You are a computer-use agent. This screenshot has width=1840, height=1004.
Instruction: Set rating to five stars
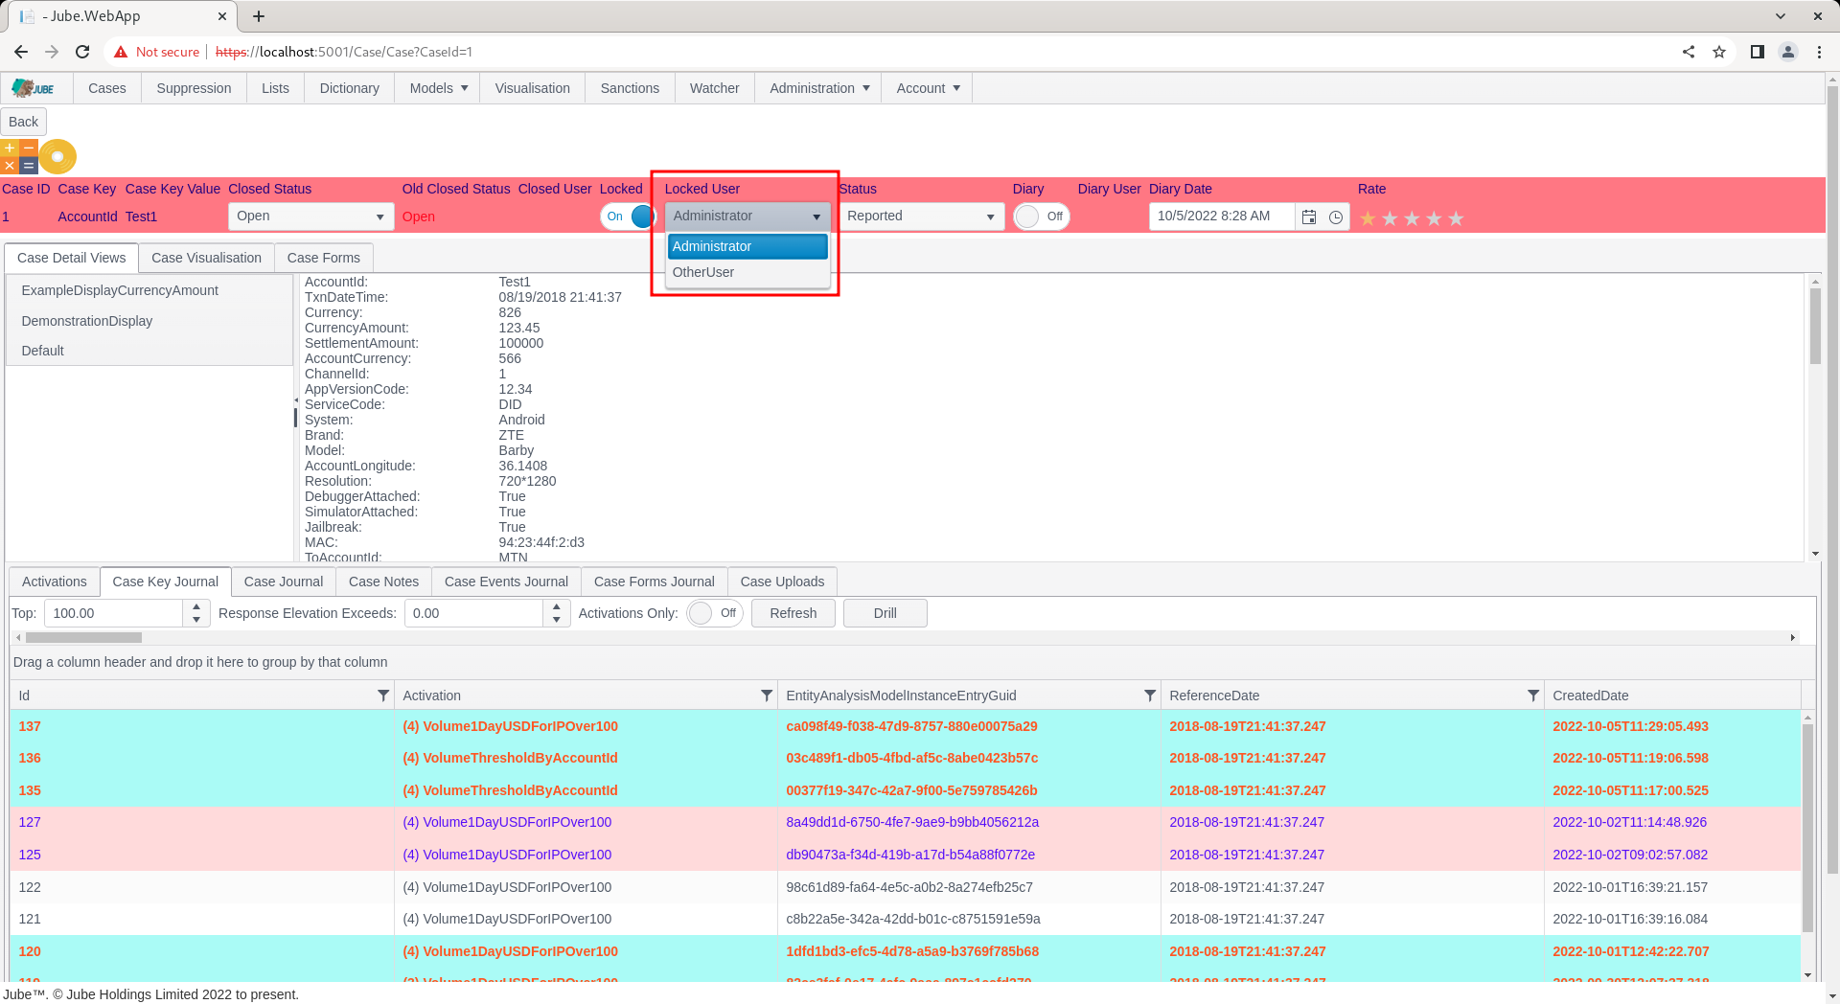click(1456, 218)
